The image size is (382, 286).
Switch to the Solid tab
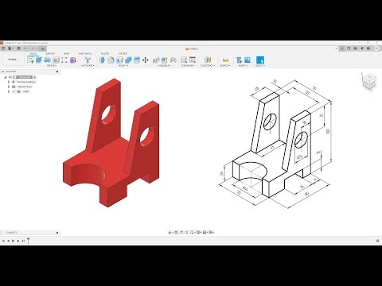(x=33, y=53)
